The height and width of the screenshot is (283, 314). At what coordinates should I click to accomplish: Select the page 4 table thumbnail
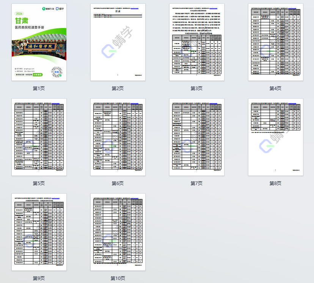275,42
